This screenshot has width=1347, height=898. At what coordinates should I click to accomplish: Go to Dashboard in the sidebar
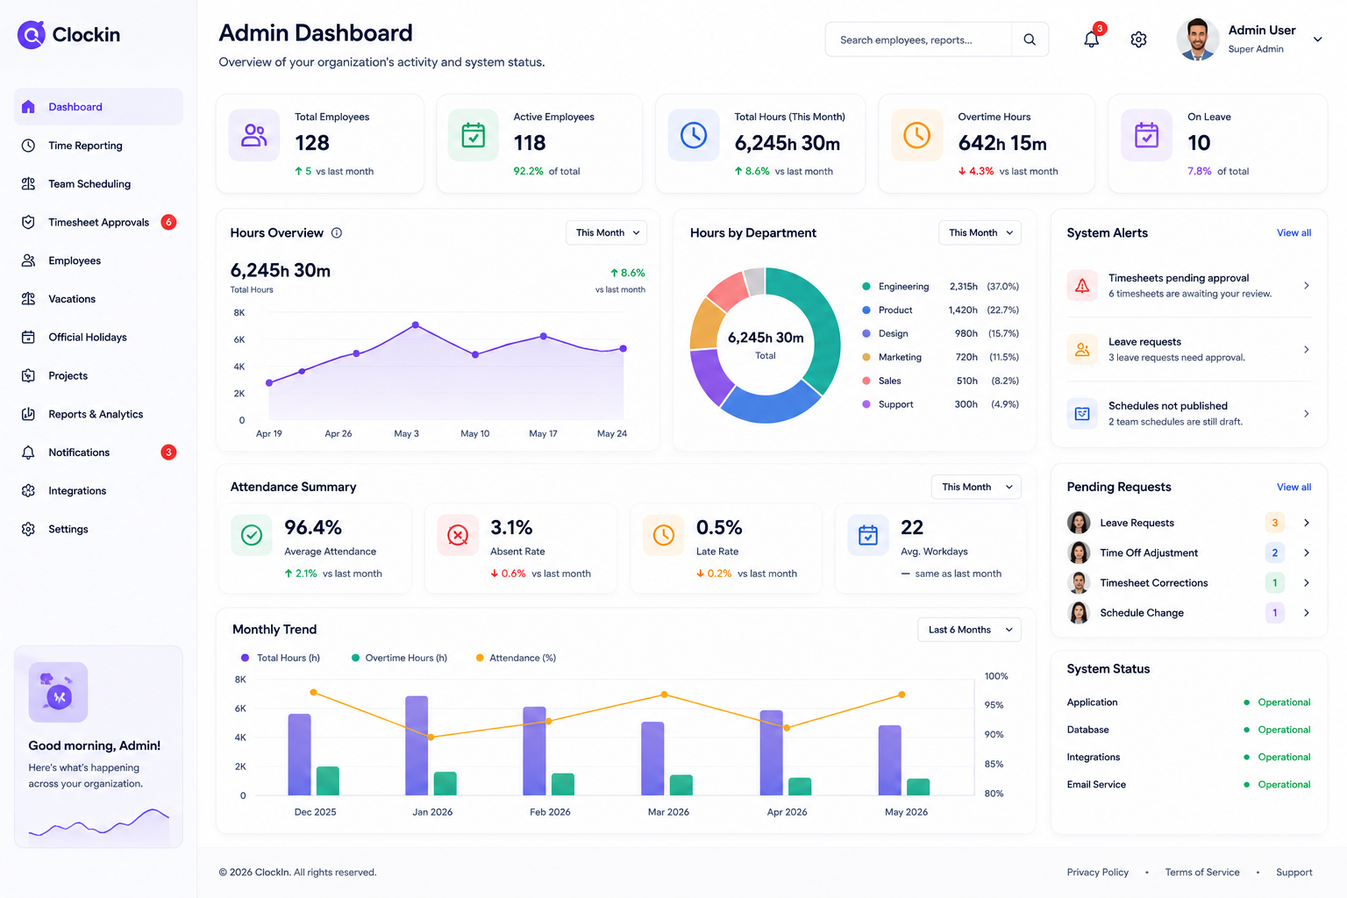(x=98, y=107)
